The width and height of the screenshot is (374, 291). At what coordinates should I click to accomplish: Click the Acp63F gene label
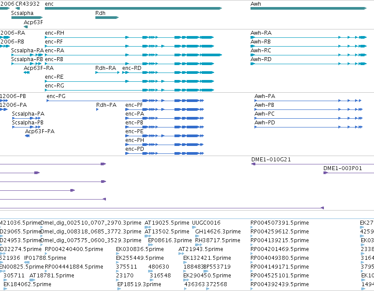click(33, 22)
